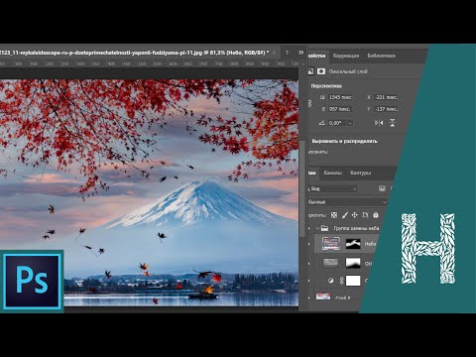Click the pixel layer filter icon
This screenshot has width=476, height=357.
(x=382, y=188)
